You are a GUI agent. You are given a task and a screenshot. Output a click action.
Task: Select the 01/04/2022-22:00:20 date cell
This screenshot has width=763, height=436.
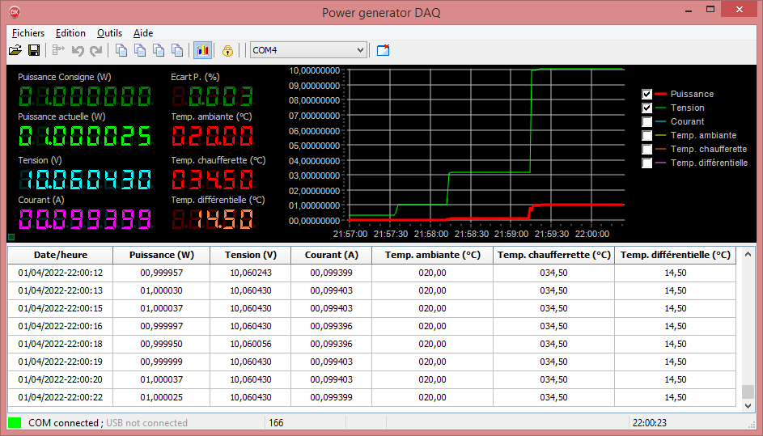click(61, 379)
